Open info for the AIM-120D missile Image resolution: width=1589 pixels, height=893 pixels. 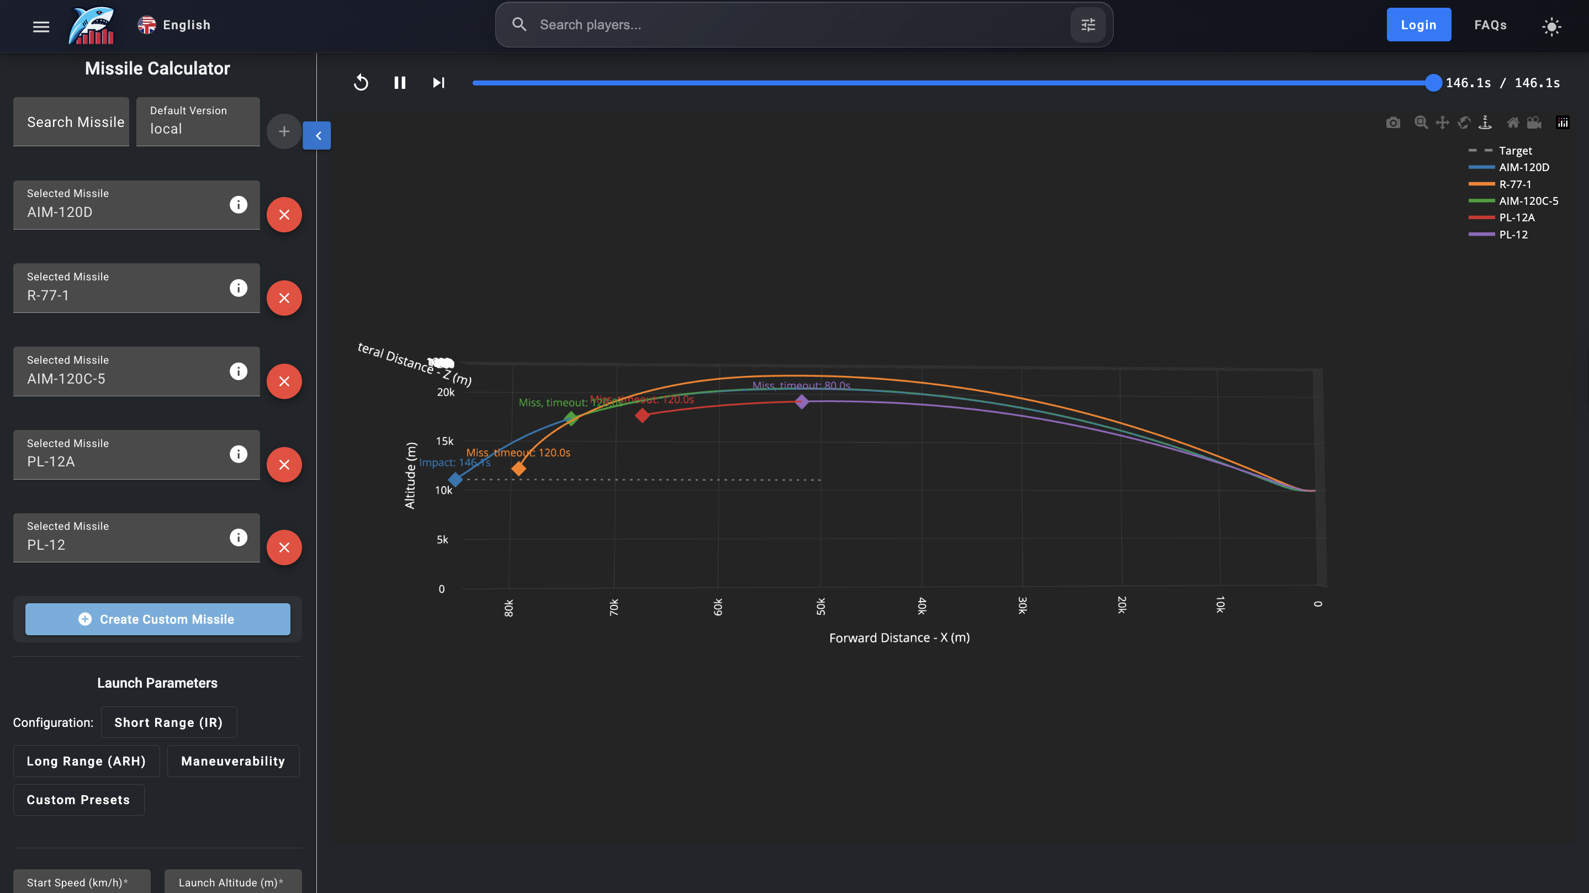238,205
